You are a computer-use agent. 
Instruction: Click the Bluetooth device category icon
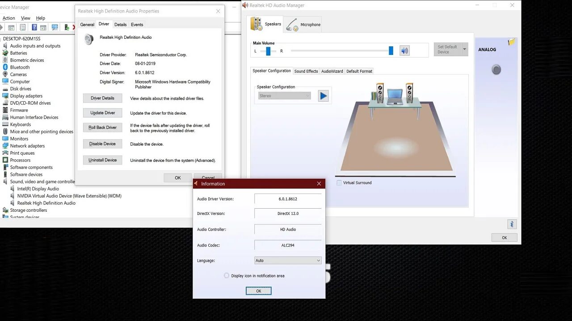[5, 67]
